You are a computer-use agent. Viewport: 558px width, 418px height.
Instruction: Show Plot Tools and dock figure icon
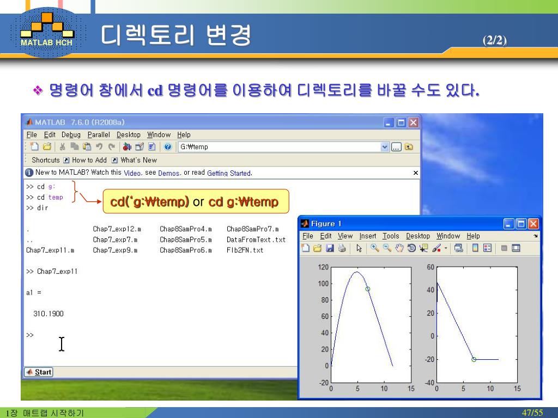pyautogui.click(x=516, y=248)
